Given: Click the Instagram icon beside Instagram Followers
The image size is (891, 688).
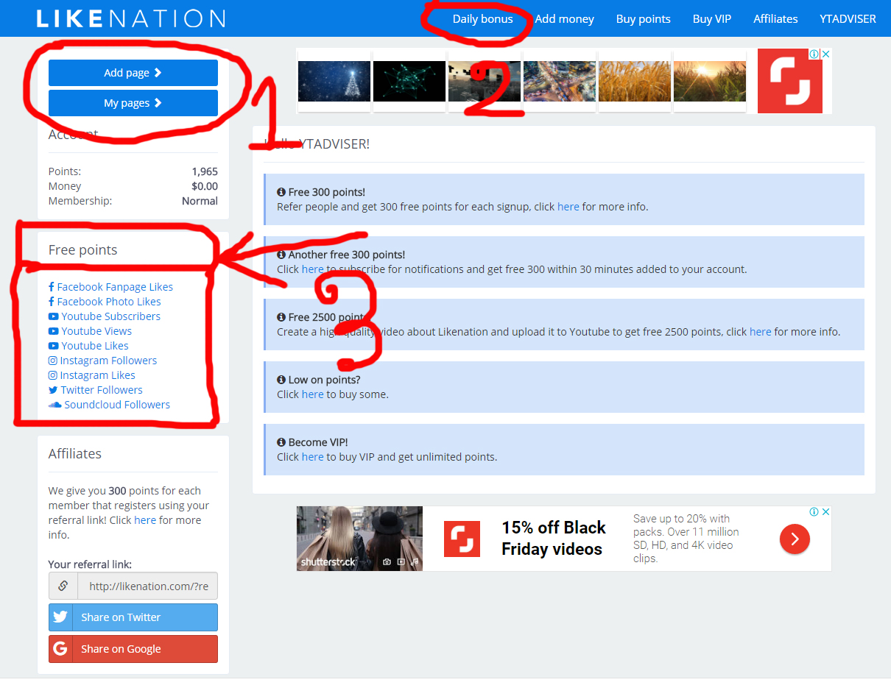Looking at the screenshot, I should point(52,361).
